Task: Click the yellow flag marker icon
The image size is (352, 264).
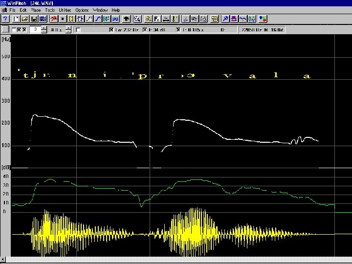Action: 175,19
